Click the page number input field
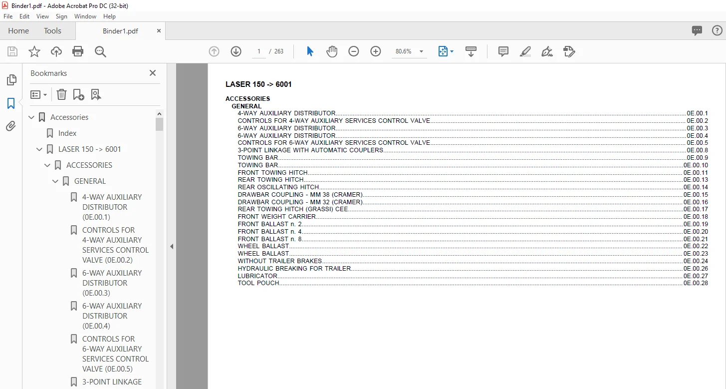Screen dimensions: 726x389 point(259,51)
